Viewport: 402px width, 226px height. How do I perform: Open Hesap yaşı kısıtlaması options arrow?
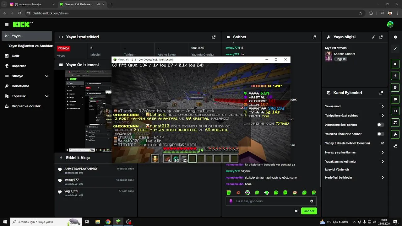[x=383, y=152]
